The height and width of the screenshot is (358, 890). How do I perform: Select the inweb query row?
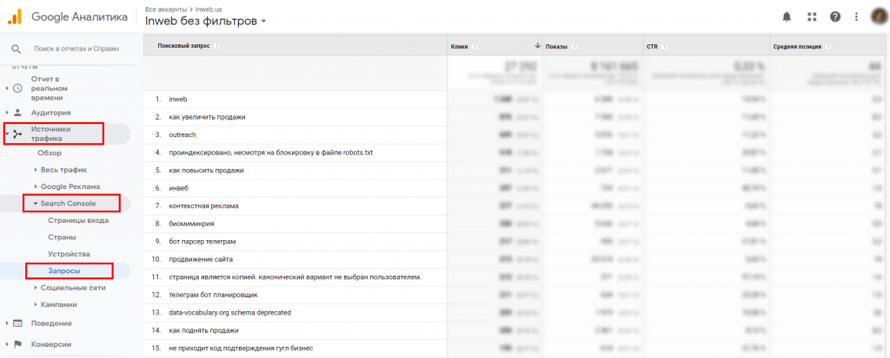179,99
